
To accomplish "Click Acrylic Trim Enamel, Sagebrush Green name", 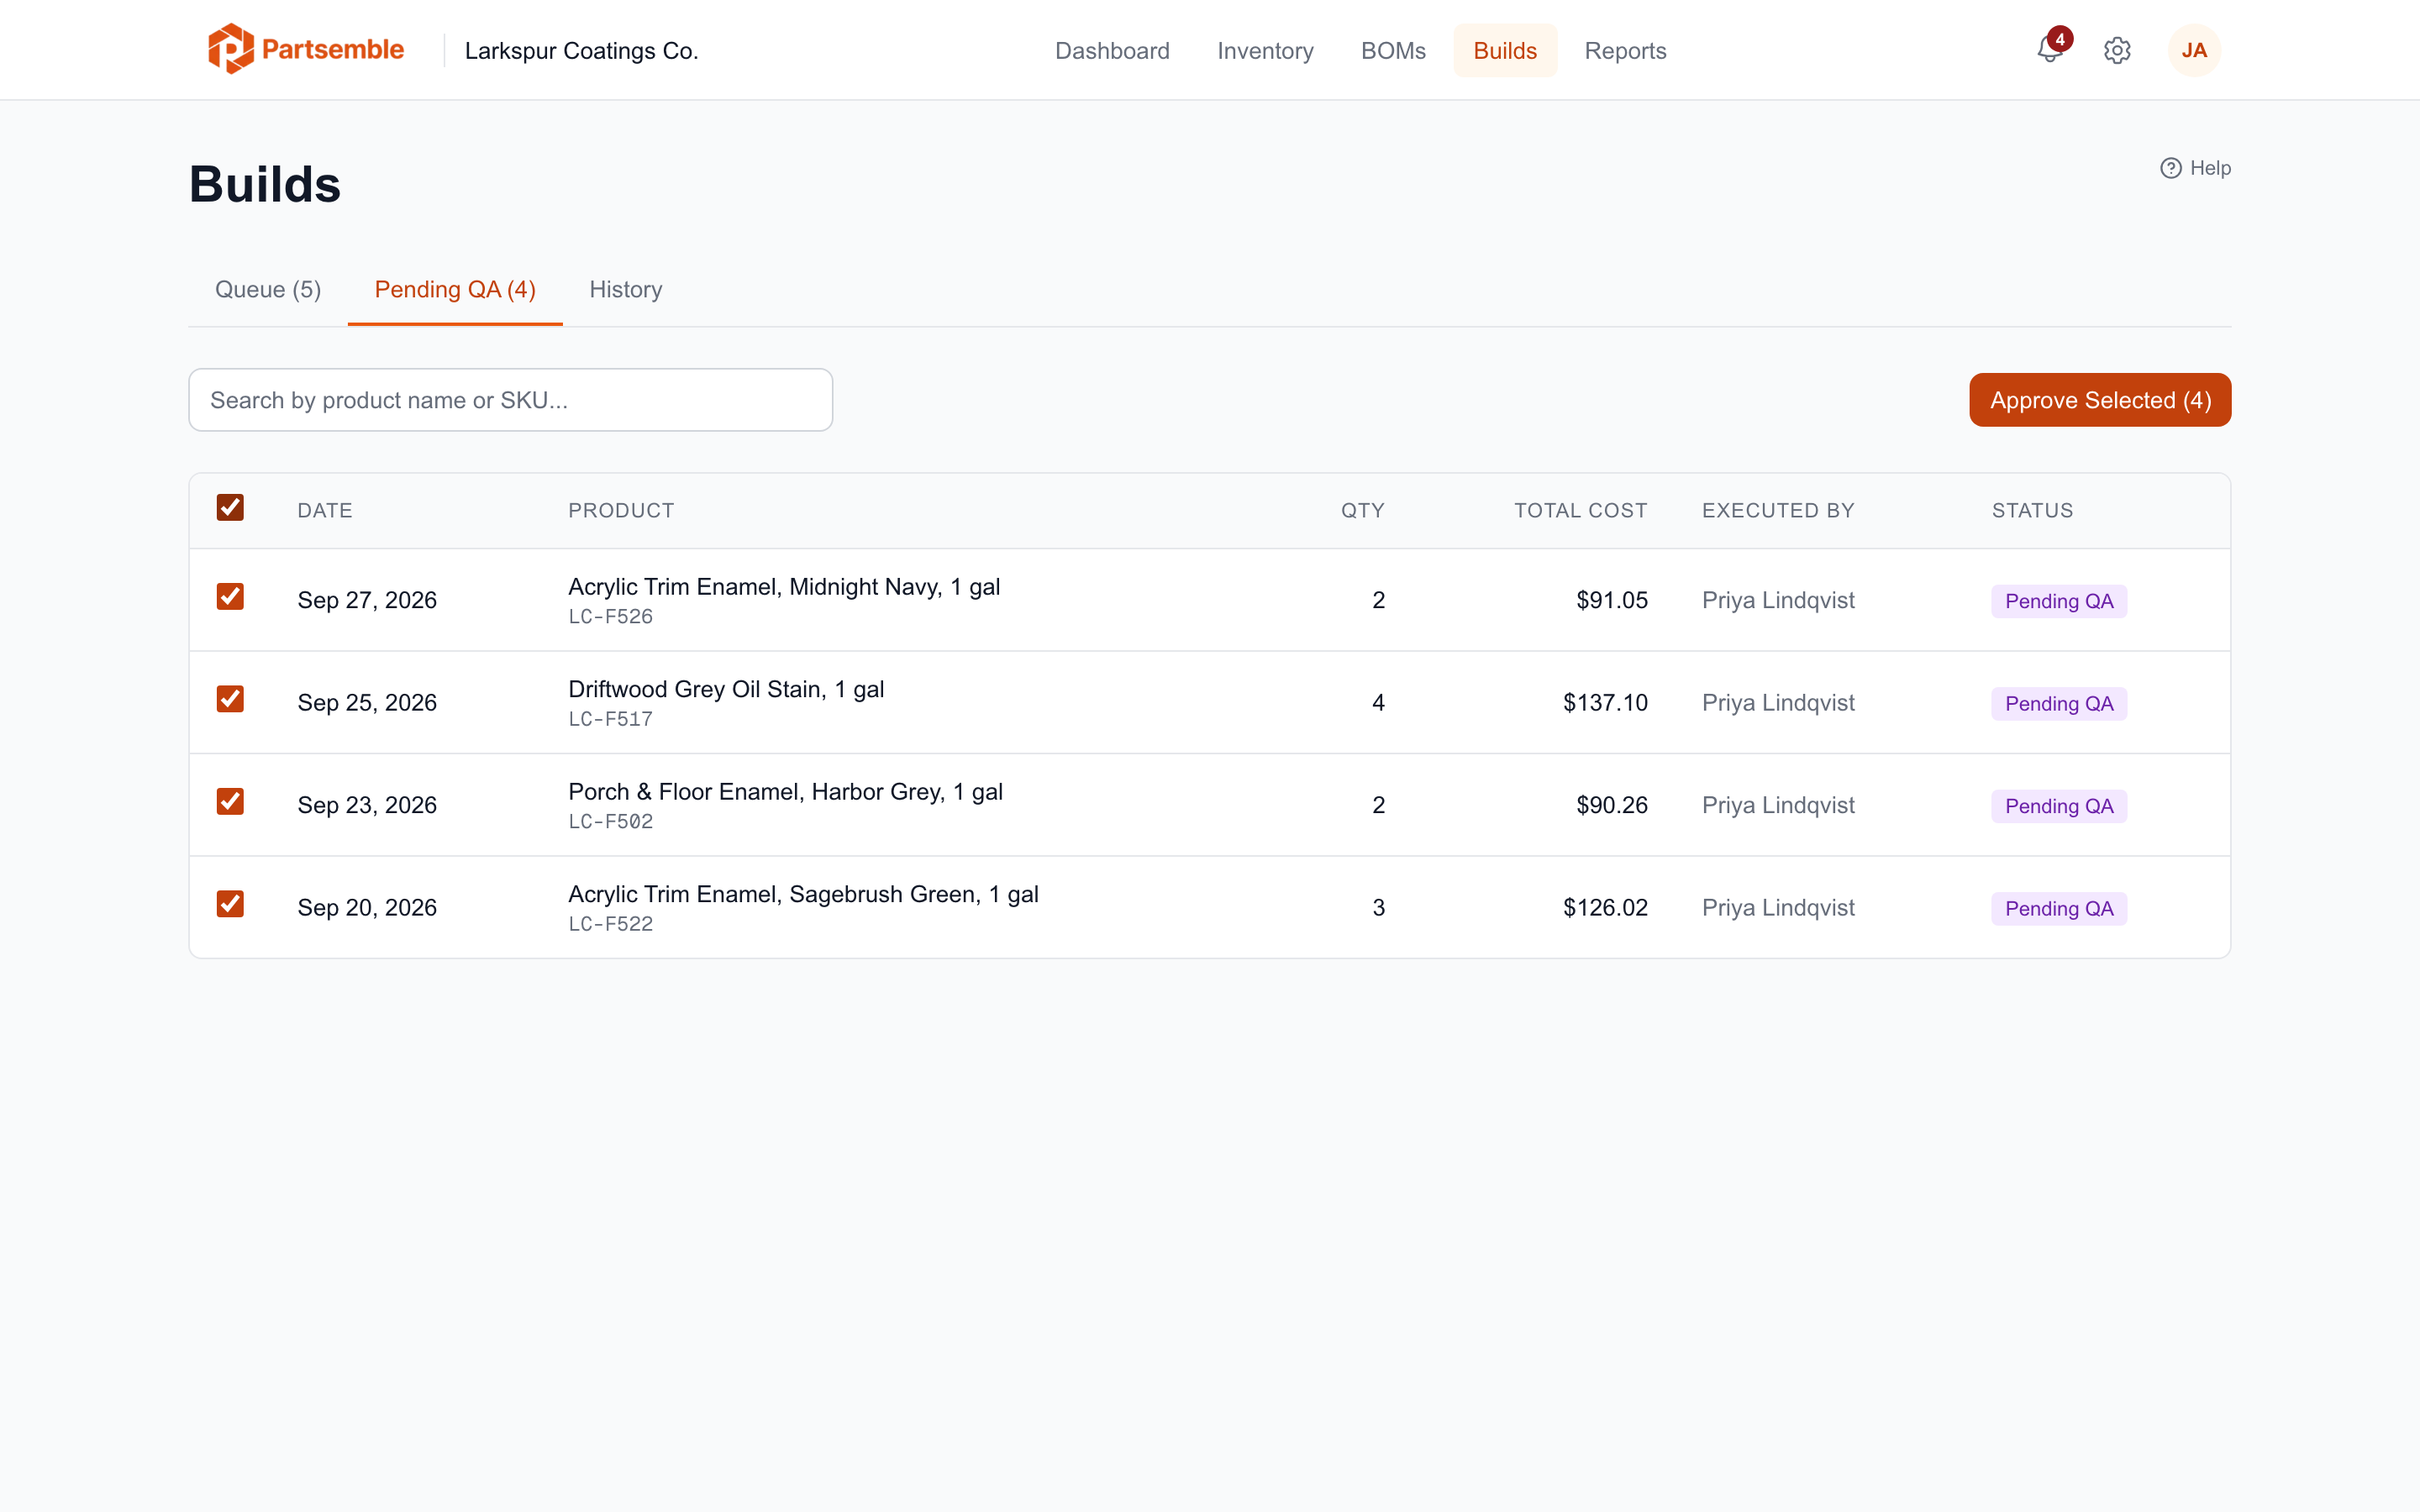I will coord(803,895).
